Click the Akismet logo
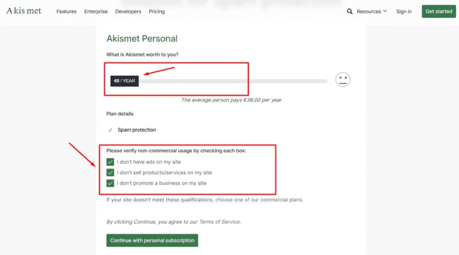The height and width of the screenshot is (255, 459). (x=24, y=11)
